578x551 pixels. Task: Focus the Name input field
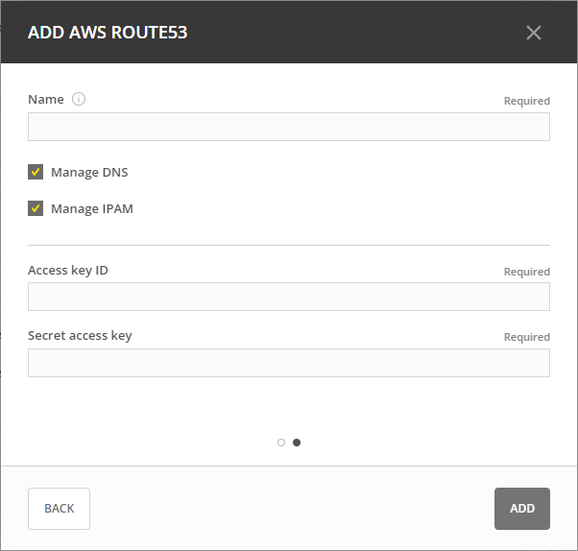pos(288,127)
